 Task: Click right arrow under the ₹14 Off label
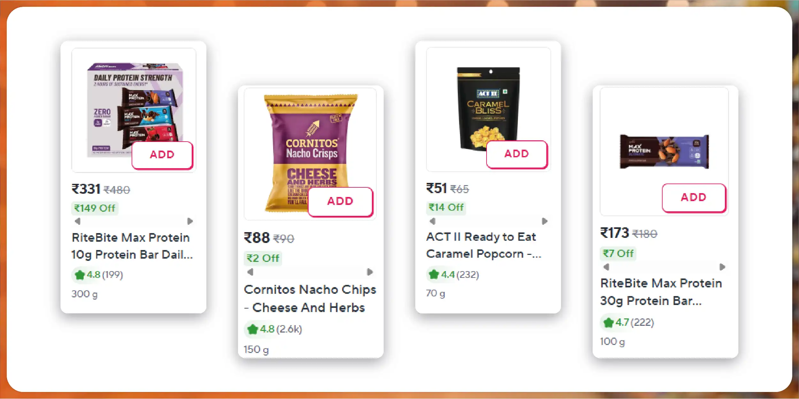coord(545,221)
